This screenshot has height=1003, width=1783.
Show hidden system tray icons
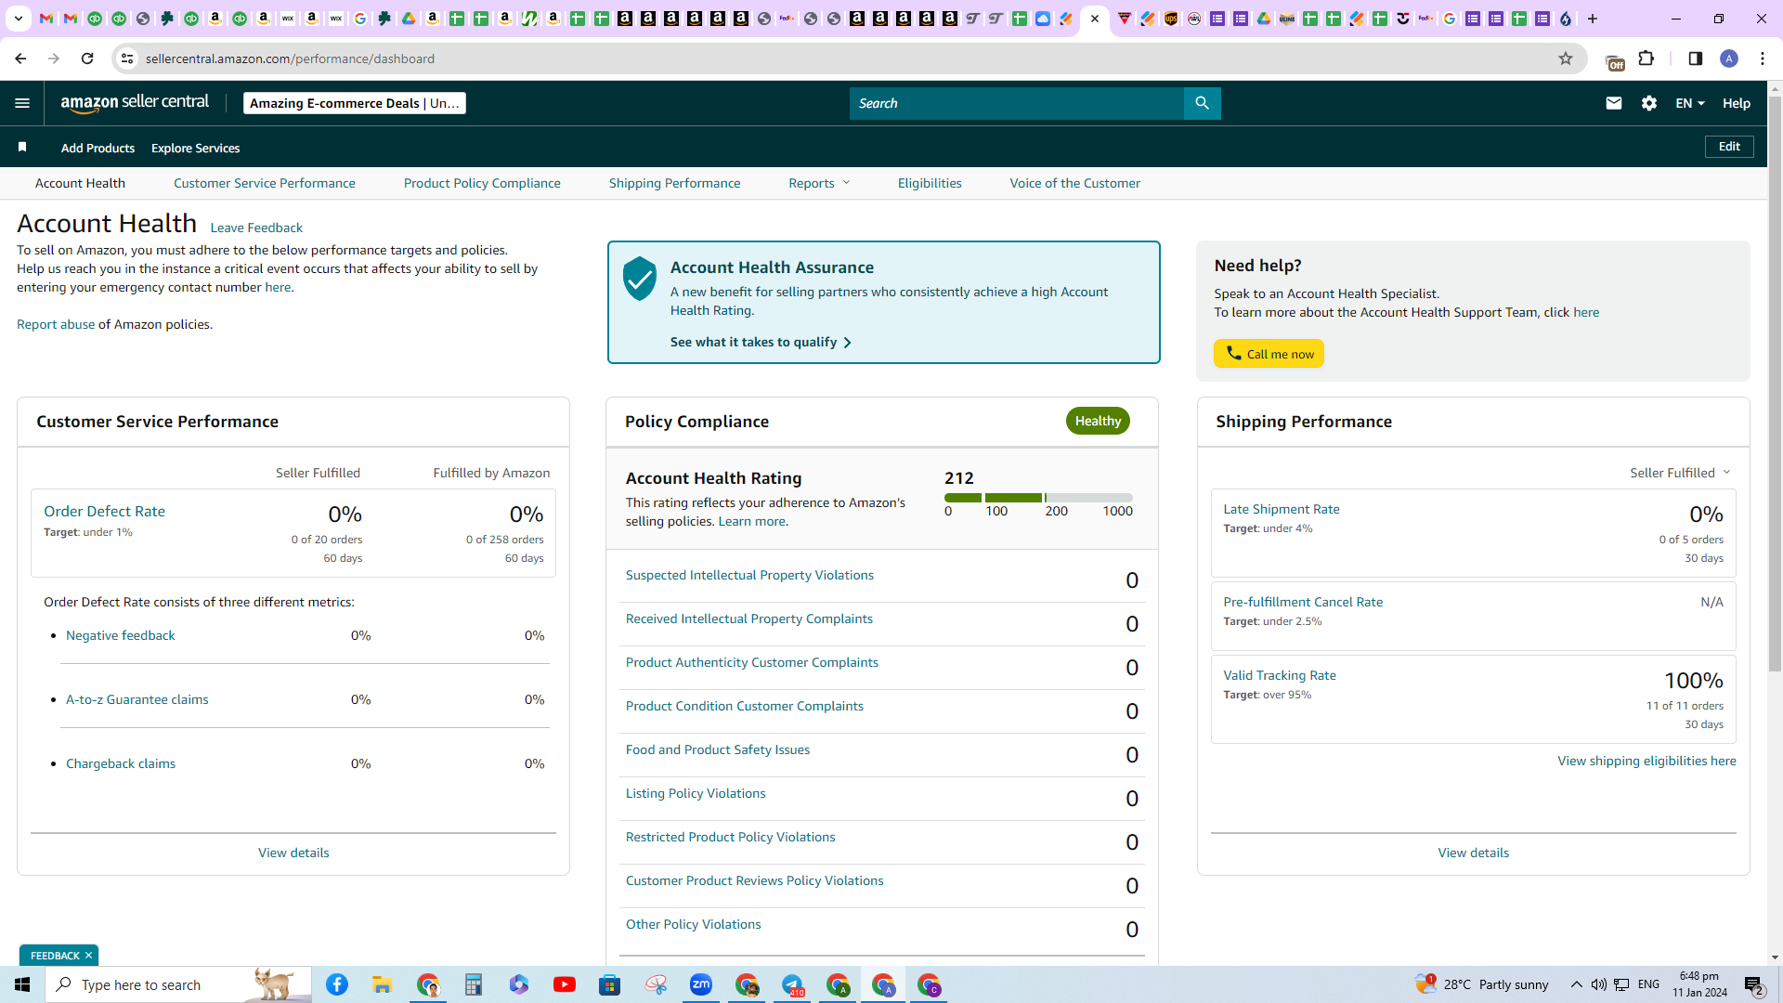1577,984
